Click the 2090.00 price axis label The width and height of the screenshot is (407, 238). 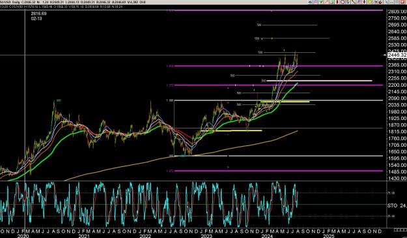pyautogui.click(x=397, y=98)
